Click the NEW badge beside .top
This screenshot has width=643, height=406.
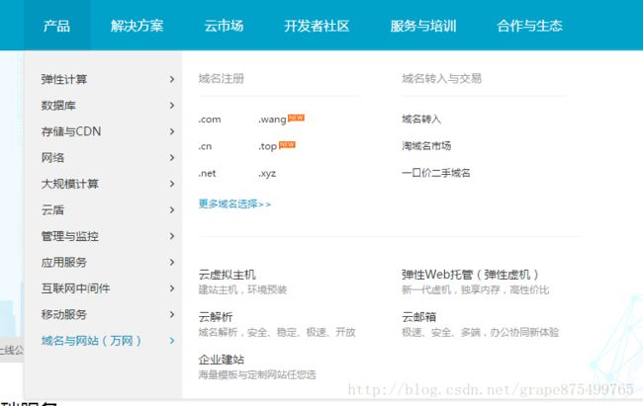(287, 144)
